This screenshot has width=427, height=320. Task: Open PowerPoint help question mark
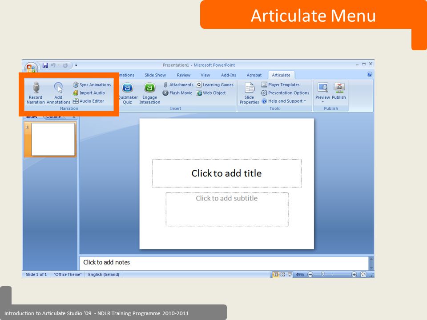pyautogui.click(x=370, y=75)
